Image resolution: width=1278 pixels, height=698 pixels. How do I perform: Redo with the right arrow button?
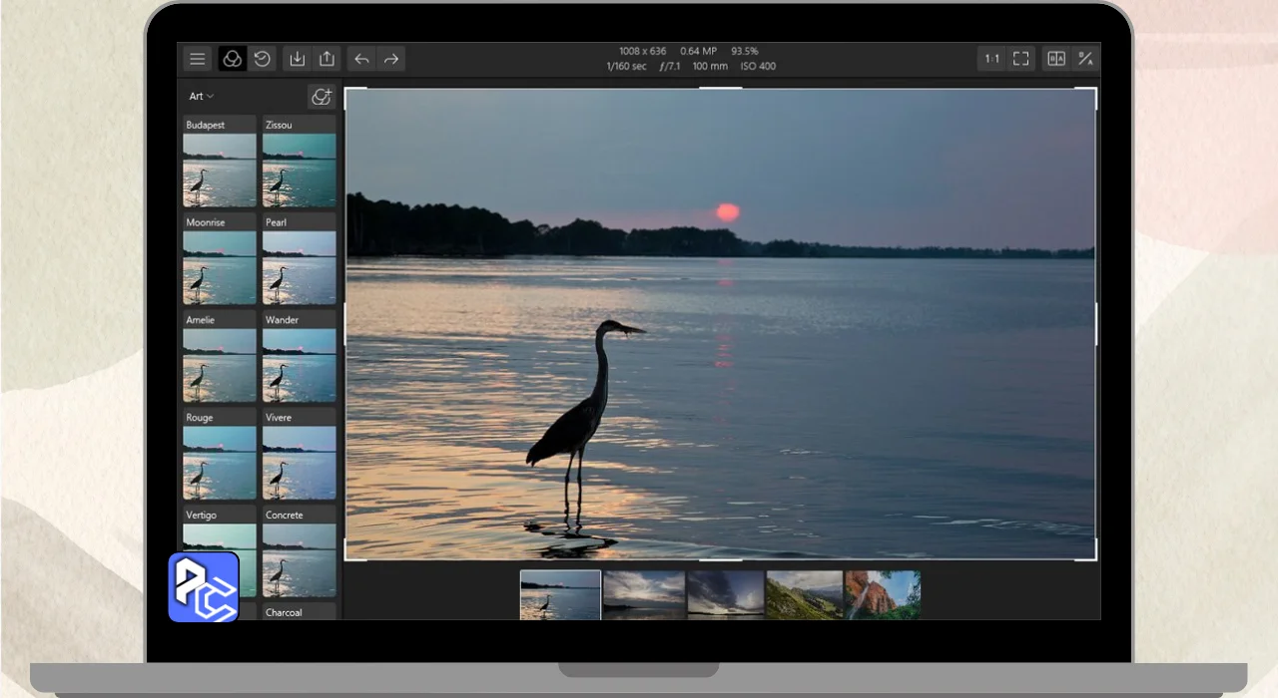[x=391, y=59]
